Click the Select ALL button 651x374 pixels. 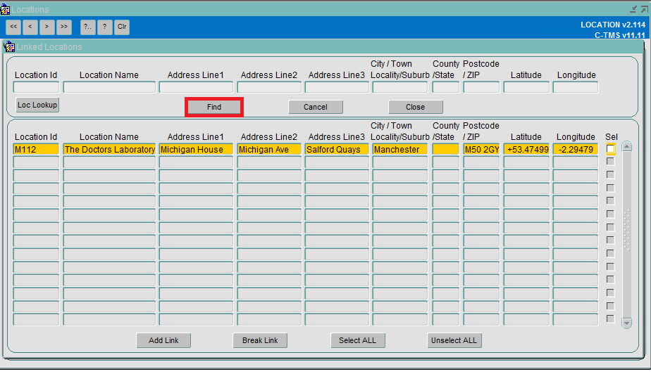pyautogui.click(x=357, y=340)
